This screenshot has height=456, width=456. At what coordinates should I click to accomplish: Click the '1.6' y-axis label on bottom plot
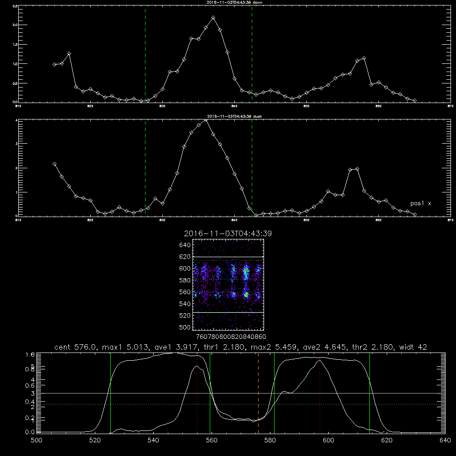[30, 354]
